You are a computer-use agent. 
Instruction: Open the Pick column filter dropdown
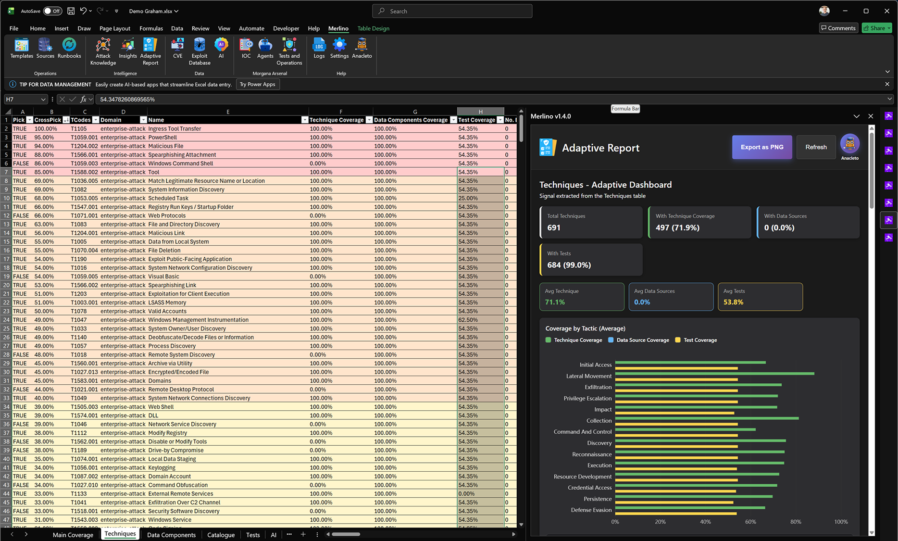click(x=30, y=120)
